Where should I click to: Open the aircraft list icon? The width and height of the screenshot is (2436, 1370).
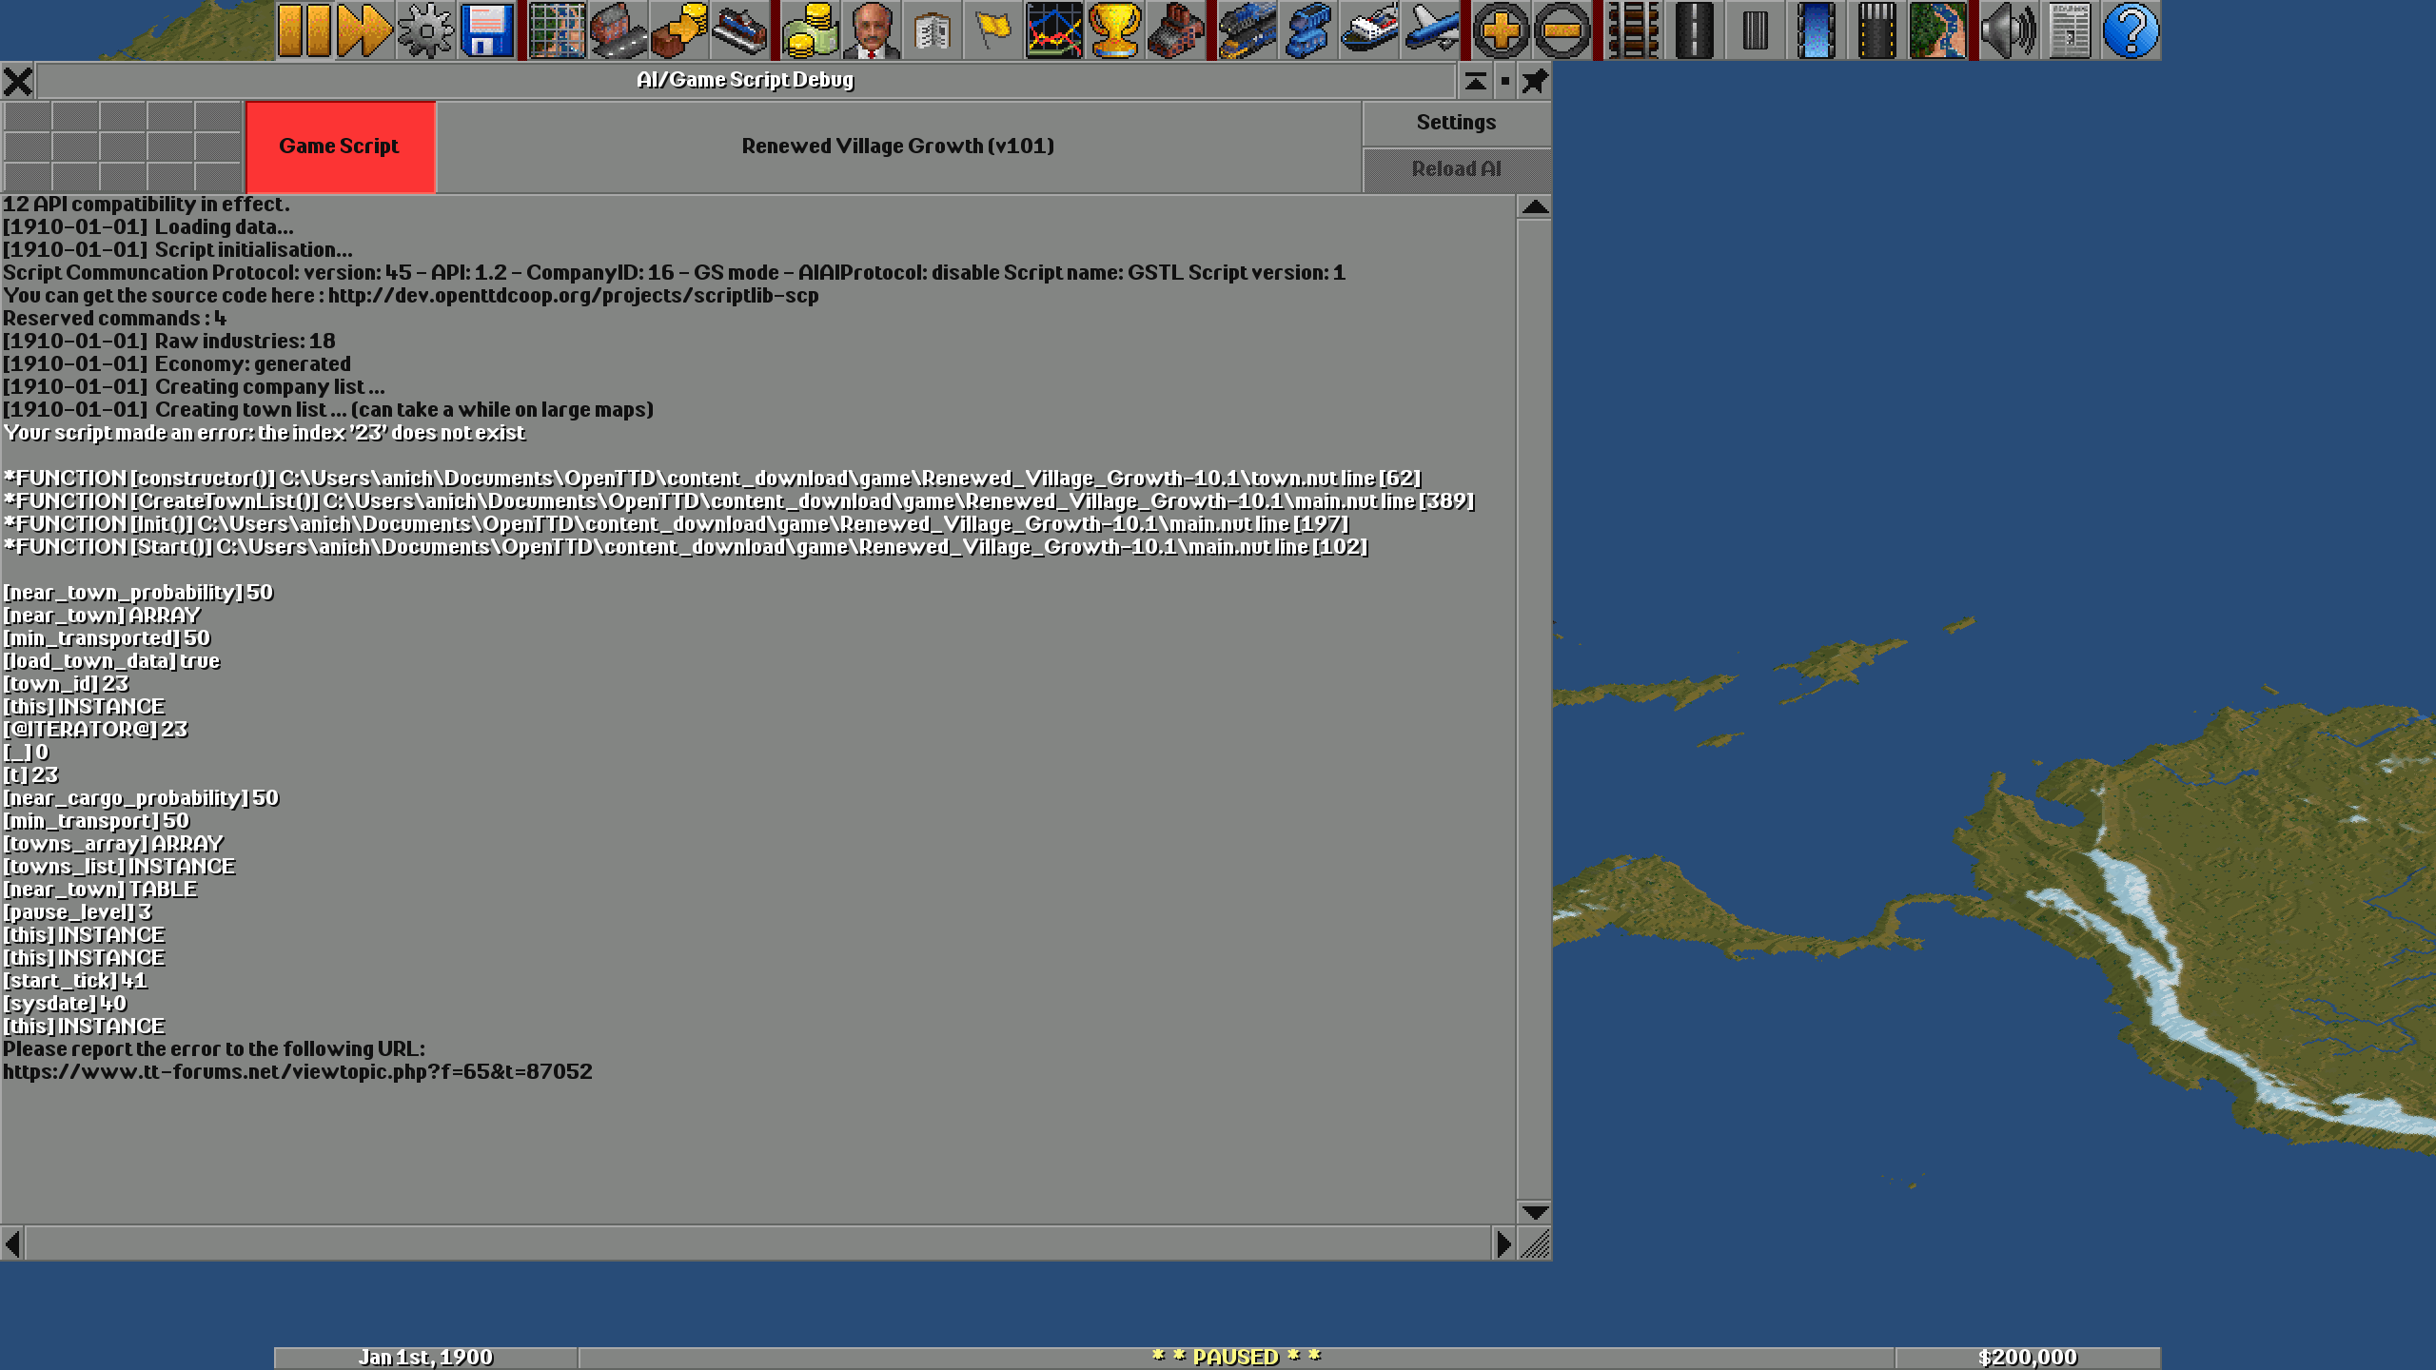(x=1428, y=30)
